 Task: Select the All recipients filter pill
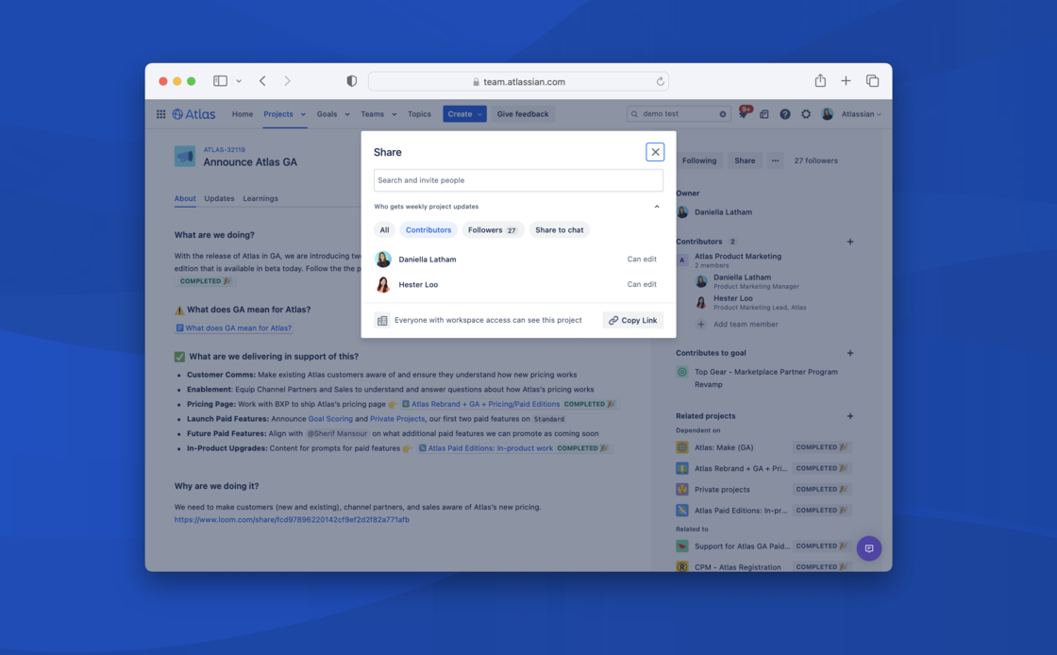(384, 229)
